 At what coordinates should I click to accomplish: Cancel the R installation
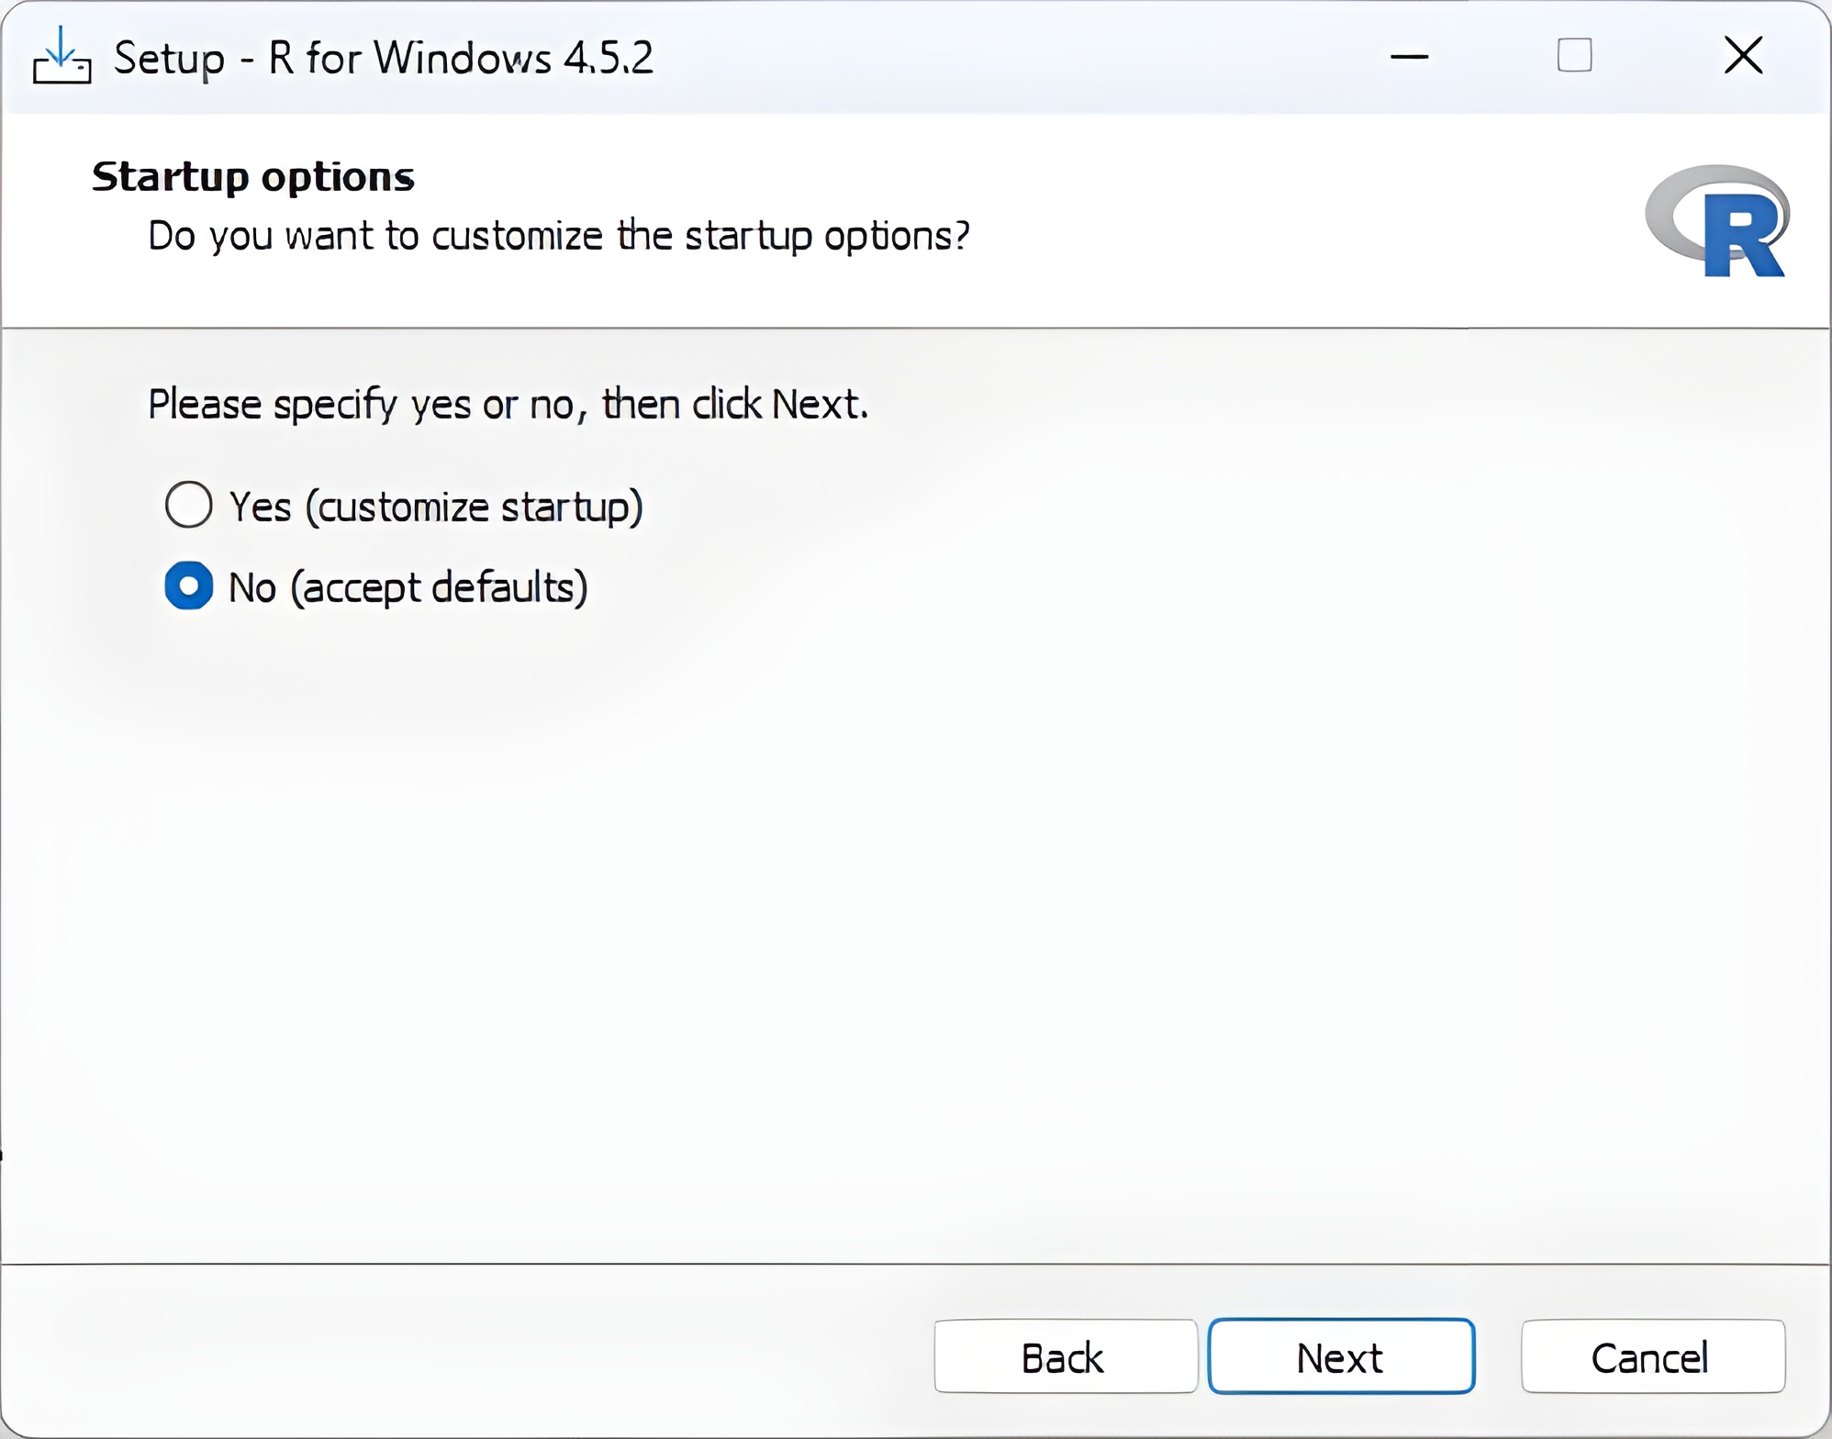click(1652, 1356)
